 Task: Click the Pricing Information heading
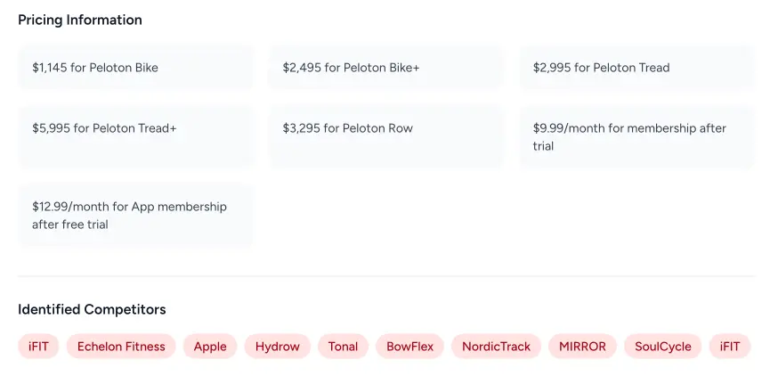tap(80, 20)
